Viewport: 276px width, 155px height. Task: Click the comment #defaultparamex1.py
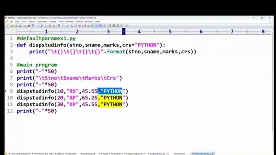pyautogui.click(x=46, y=38)
